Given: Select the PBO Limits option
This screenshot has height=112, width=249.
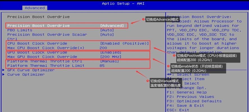Looking at the screenshot, I should point(20,30).
